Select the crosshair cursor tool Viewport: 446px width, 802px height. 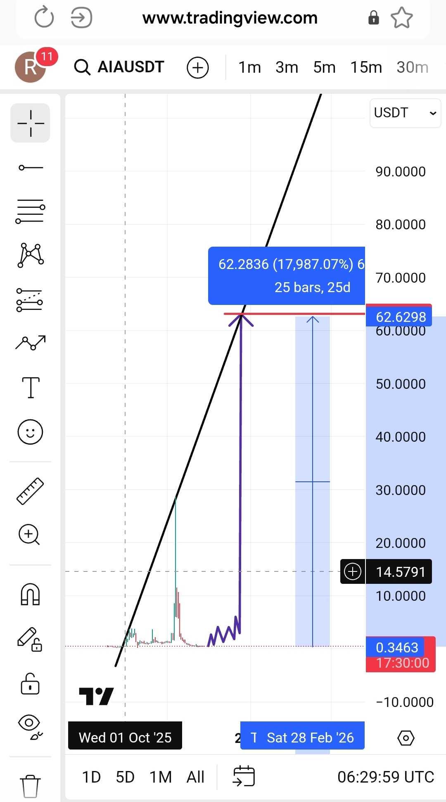tap(31, 123)
